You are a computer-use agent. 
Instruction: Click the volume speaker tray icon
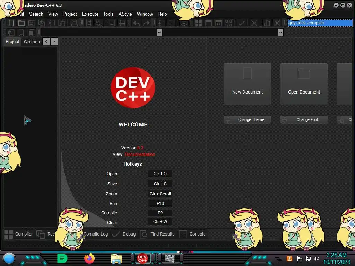(316, 258)
